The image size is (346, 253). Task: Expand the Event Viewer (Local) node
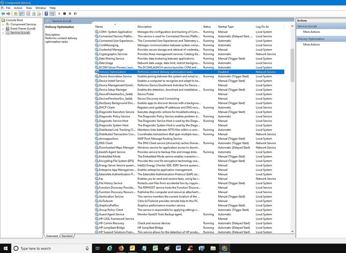tap(3, 28)
